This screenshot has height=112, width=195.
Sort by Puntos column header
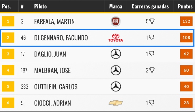(185, 6)
